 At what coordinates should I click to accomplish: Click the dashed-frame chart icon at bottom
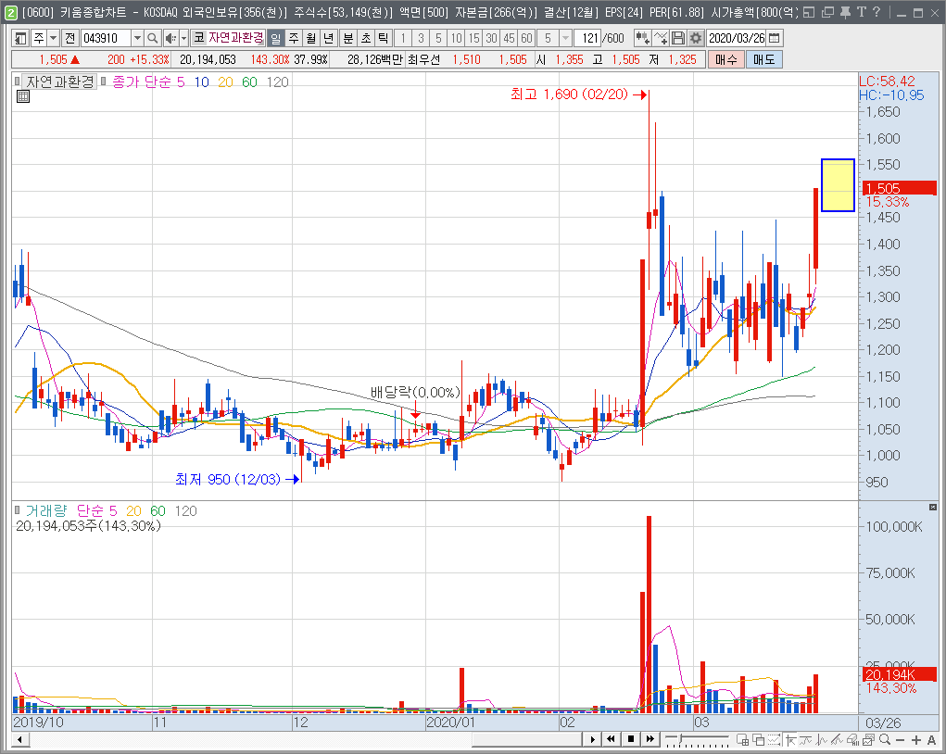pos(774,739)
